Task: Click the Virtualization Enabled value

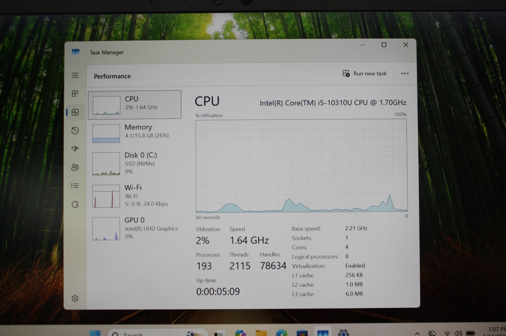Action: 355,266
